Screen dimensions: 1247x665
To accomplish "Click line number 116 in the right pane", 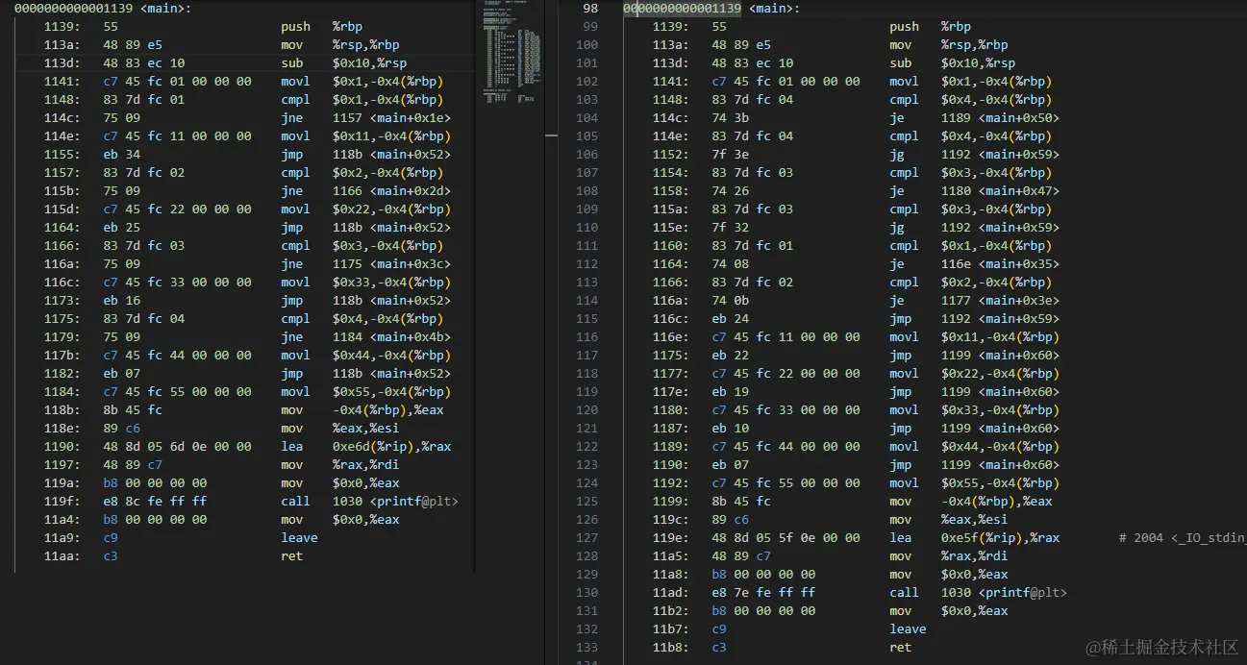I will pos(586,337).
